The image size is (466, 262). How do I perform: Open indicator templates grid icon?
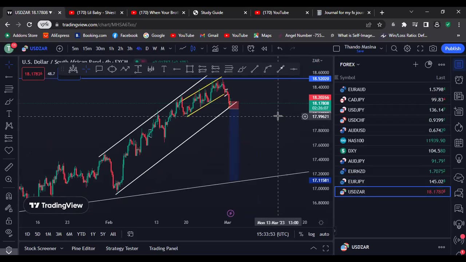[235, 48]
